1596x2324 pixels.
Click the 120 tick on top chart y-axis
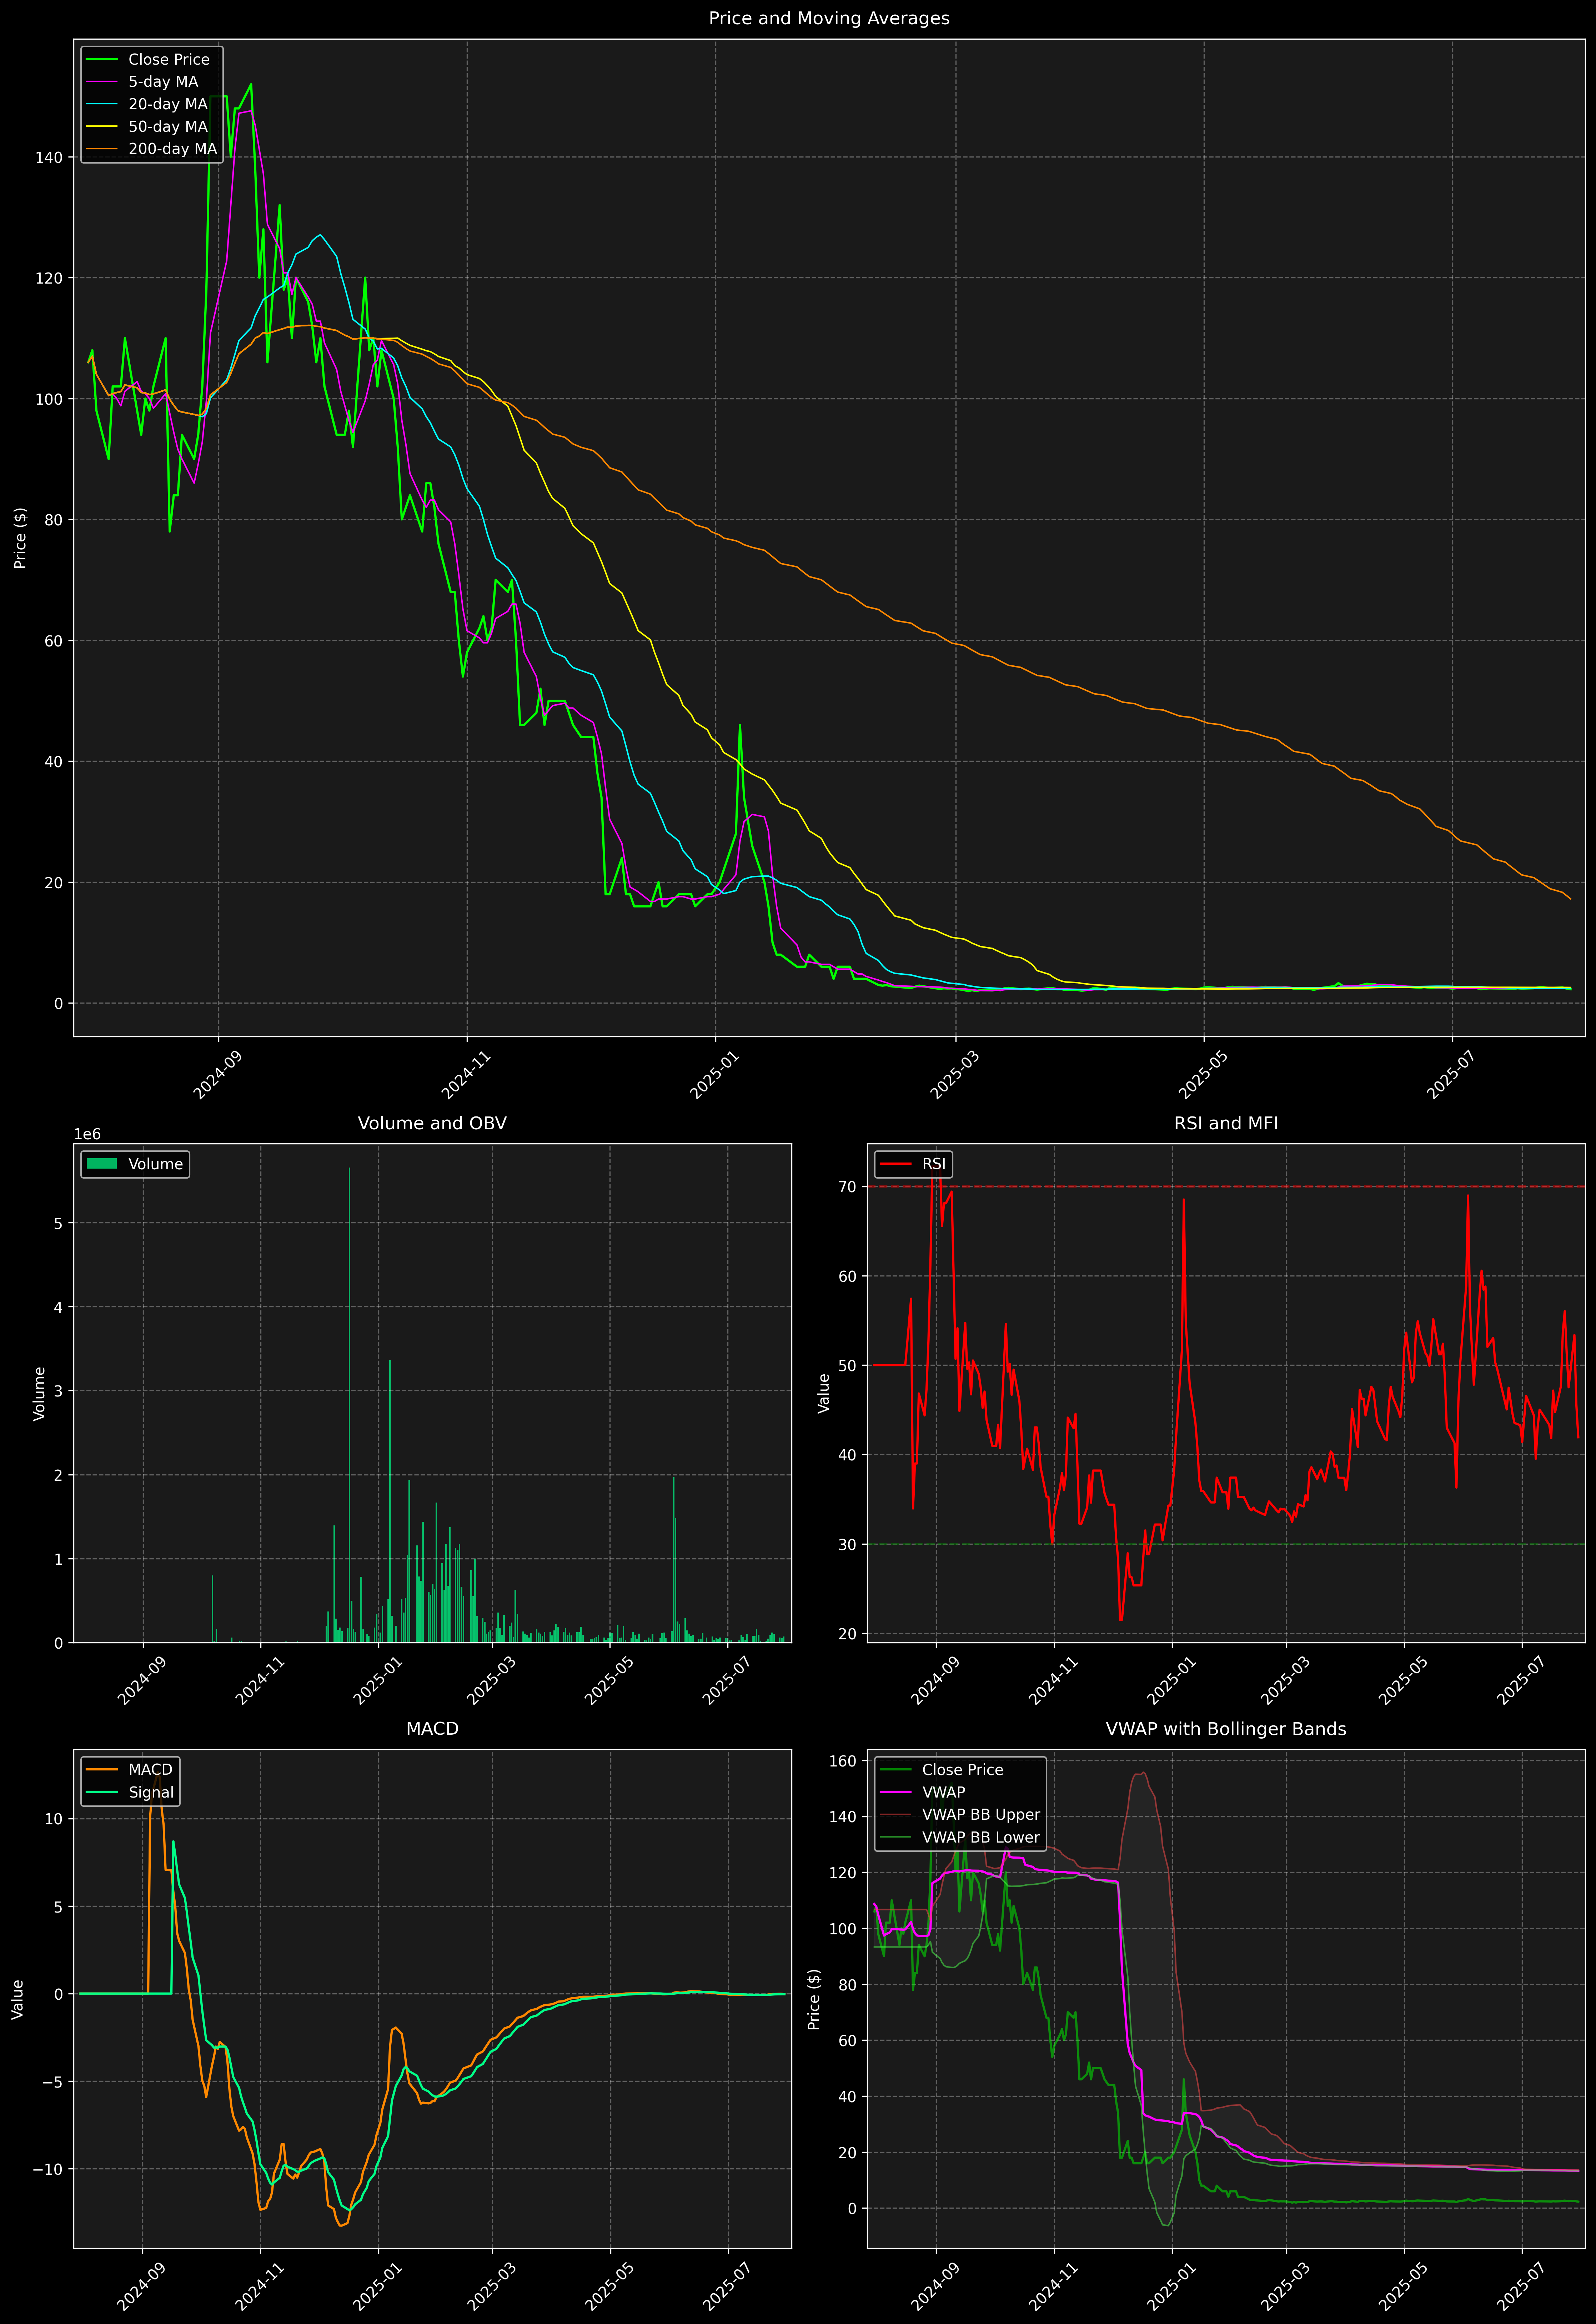49,278
